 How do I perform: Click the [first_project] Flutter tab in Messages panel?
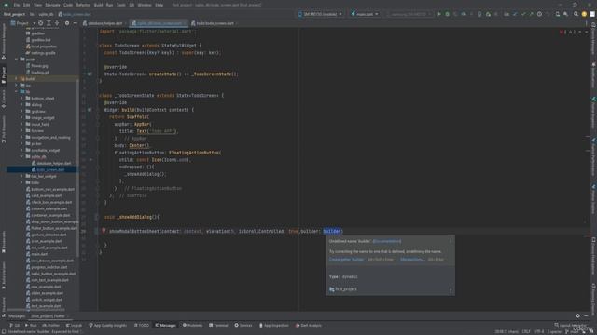tap(48, 316)
